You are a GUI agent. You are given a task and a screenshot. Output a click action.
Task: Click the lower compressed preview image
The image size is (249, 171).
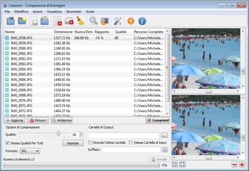click(x=206, y=125)
